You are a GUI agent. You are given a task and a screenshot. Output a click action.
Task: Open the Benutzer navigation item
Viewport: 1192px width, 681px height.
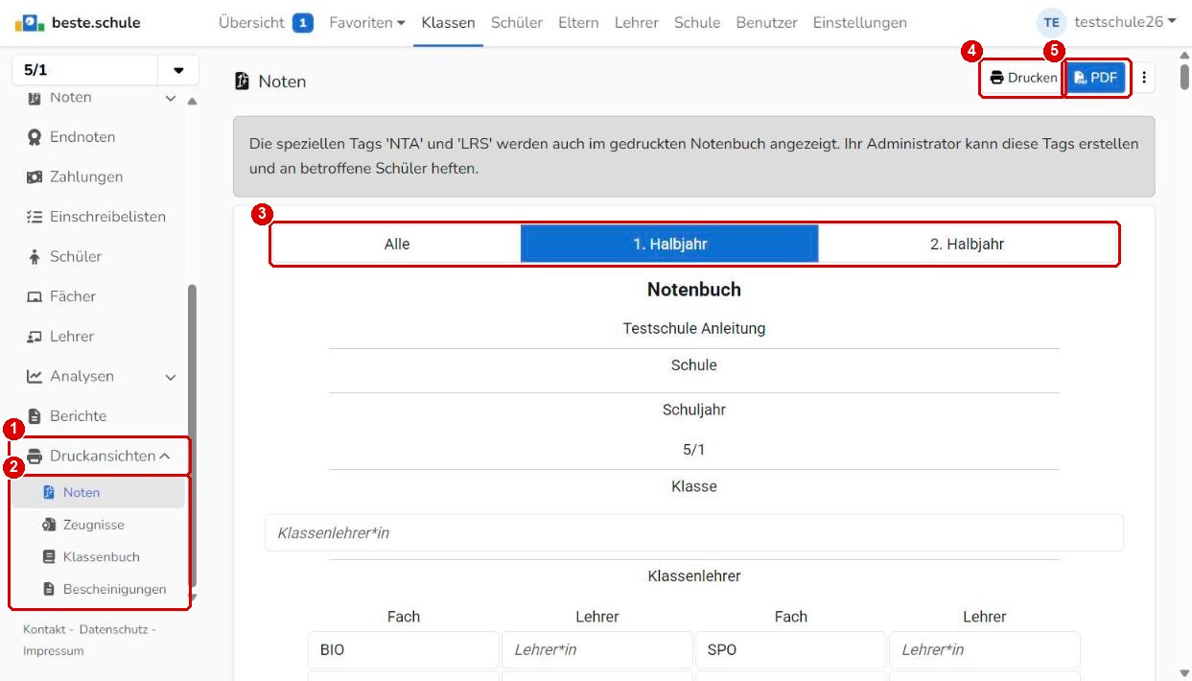coord(766,23)
